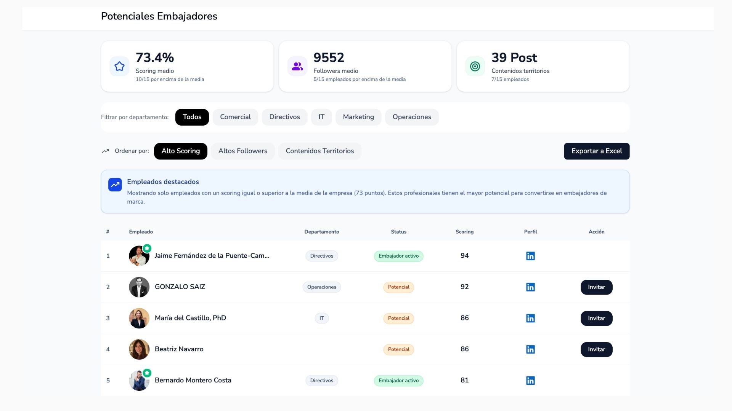Filter employees by Marketing department
The height and width of the screenshot is (411, 732).
coord(358,117)
